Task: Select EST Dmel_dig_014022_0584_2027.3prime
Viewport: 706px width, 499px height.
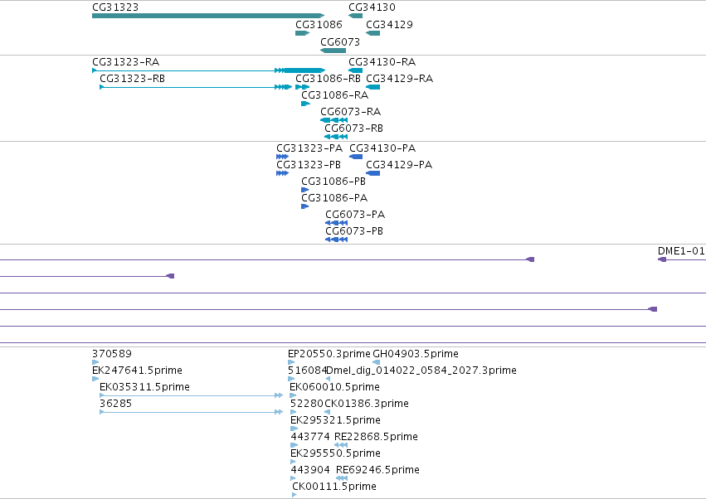Action: click(328, 379)
